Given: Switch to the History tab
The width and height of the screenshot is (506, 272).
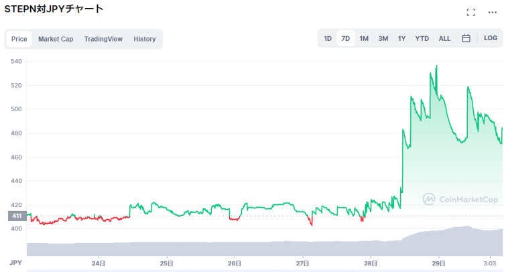Looking at the screenshot, I should (145, 39).
